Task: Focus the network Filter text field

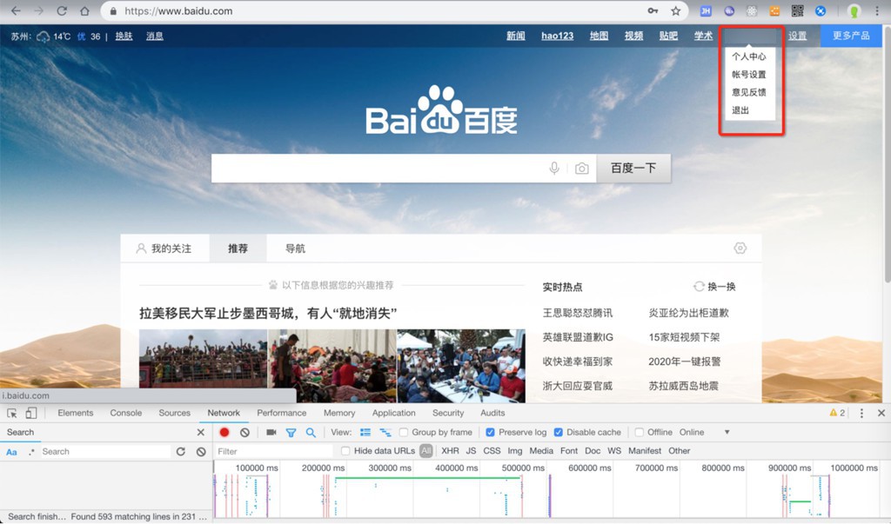Action: click(273, 451)
